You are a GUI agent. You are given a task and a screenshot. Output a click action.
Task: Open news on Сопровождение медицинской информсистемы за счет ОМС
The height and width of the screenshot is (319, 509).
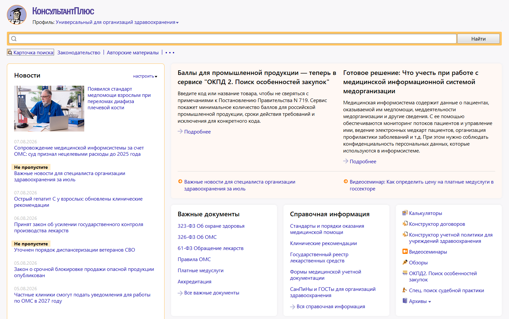point(79,151)
